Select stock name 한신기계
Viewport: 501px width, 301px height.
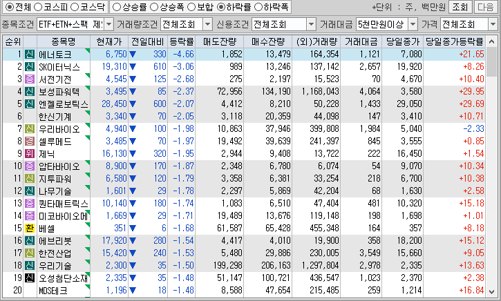(55, 117)
